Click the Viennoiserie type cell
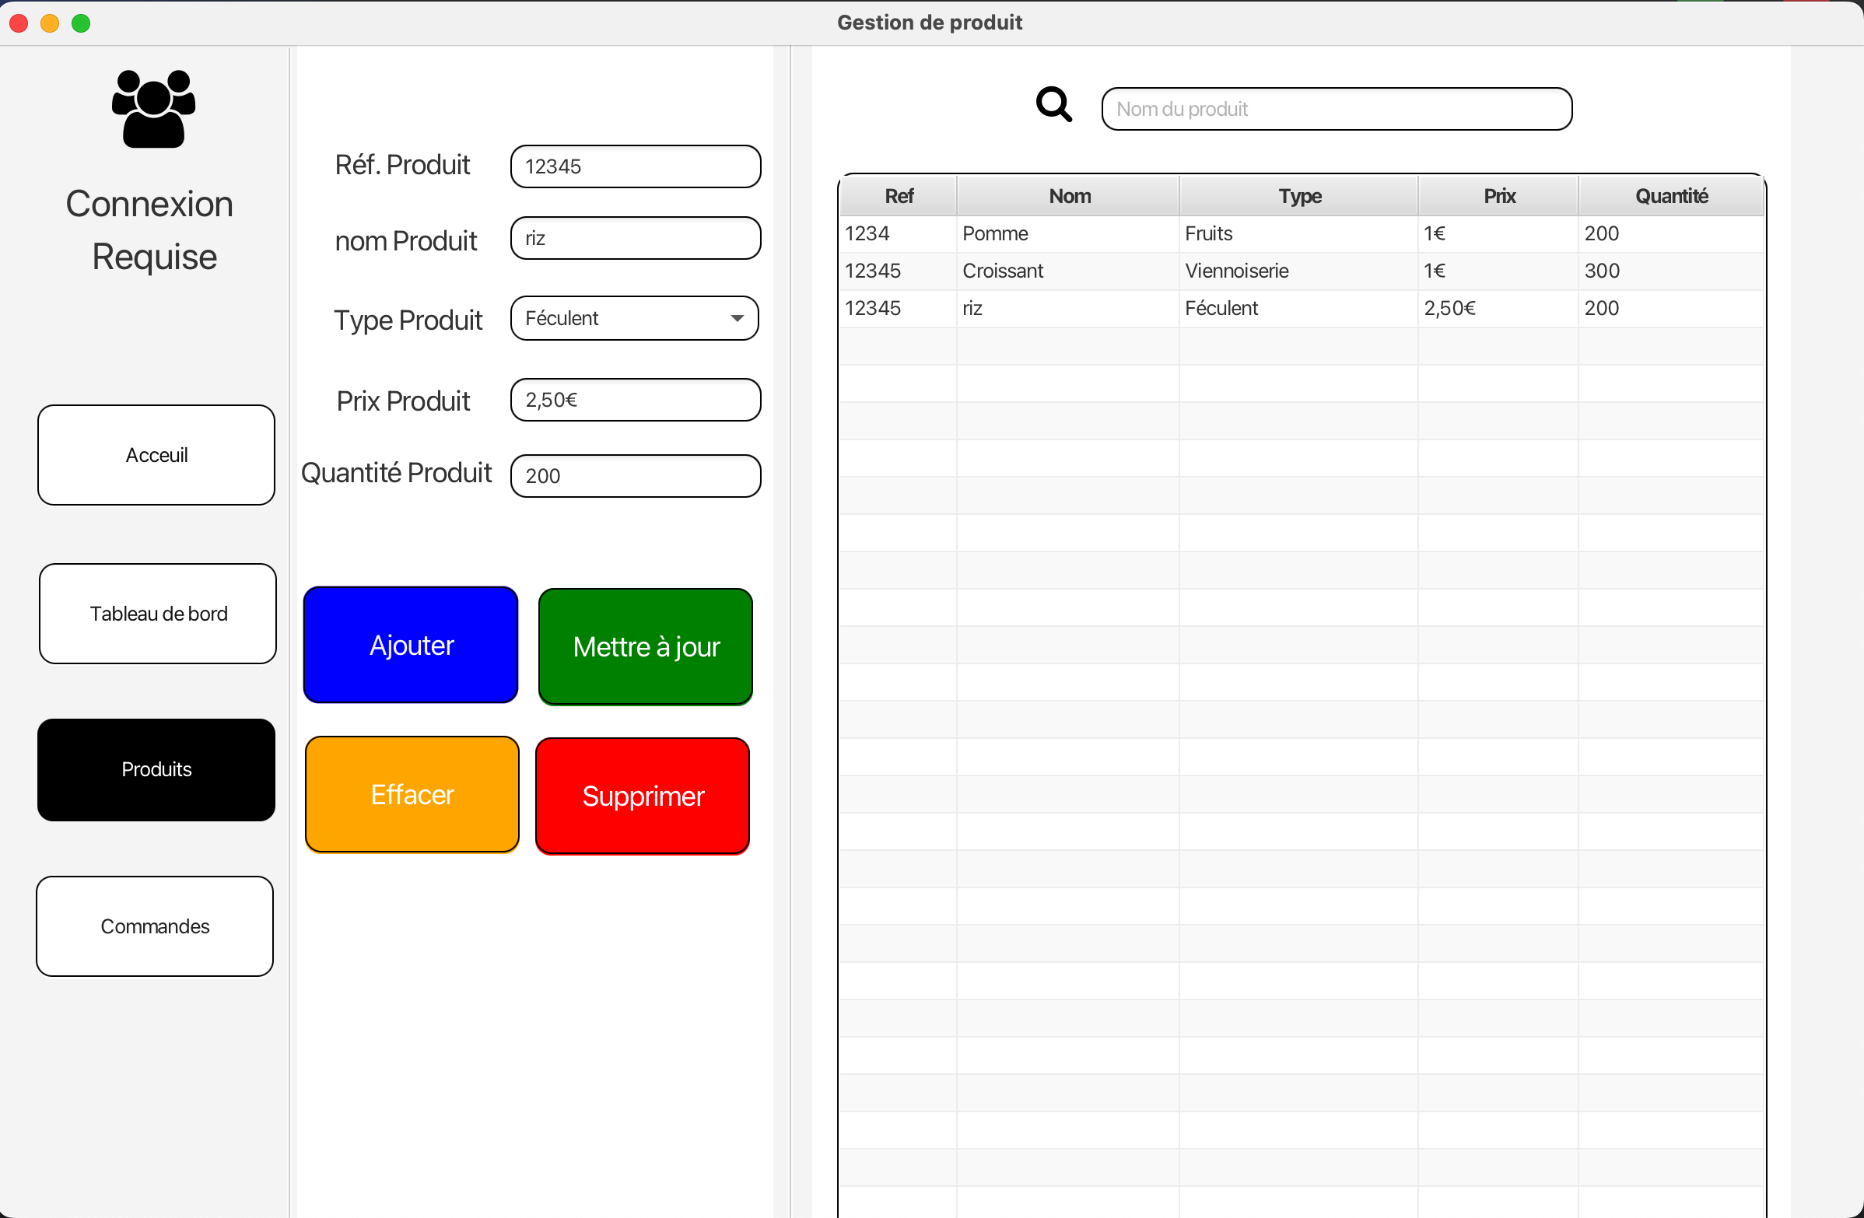Viewport: 1864px width, 1218px height. click(1299, 271)
